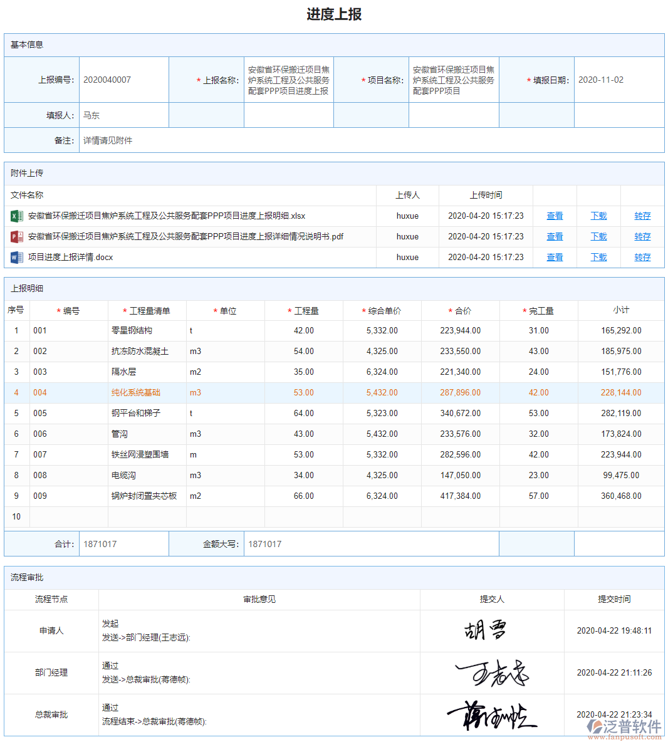Click the 备注 remark field showing 详情请见附件
This screenshot has width=668, height=747.
coord(188,140)
